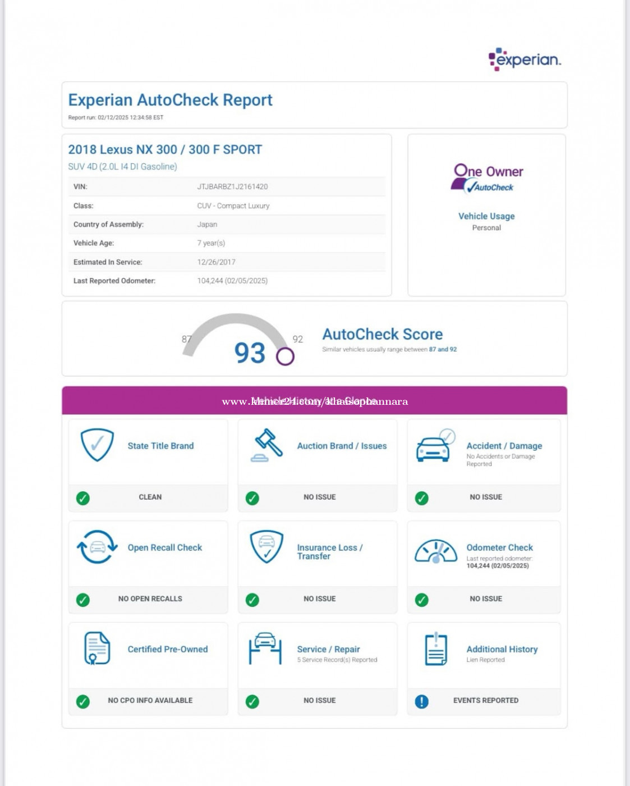Click the Open Recall Check cycle icon

click(97, 547)
